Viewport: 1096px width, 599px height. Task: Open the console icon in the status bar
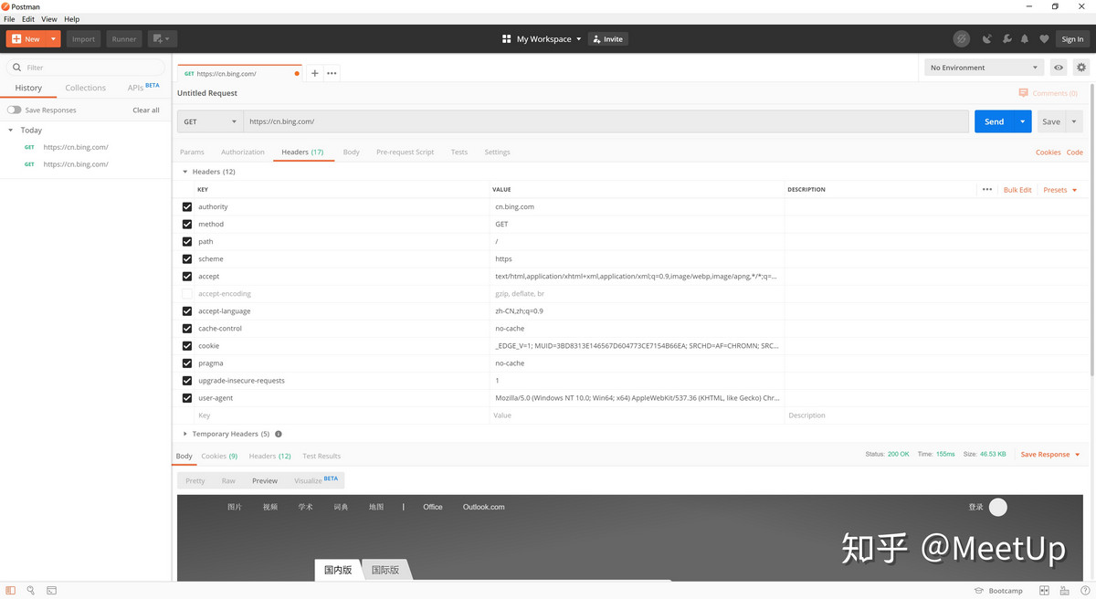pyautogui.click(x=51, y=590)
